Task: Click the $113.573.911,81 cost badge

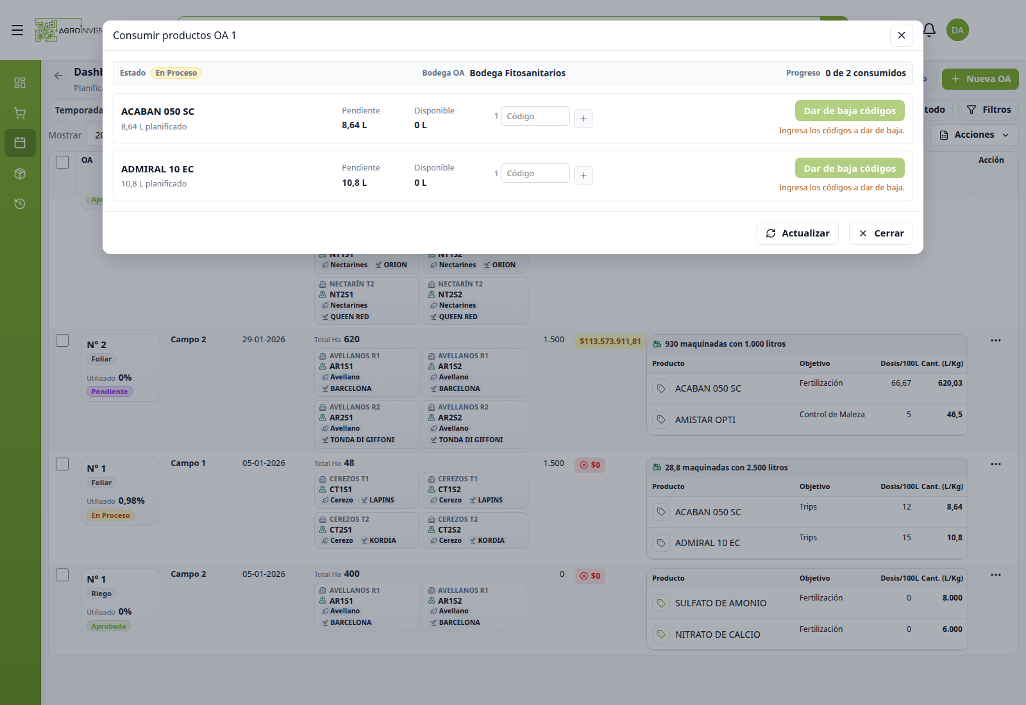Action: point(610,341)
